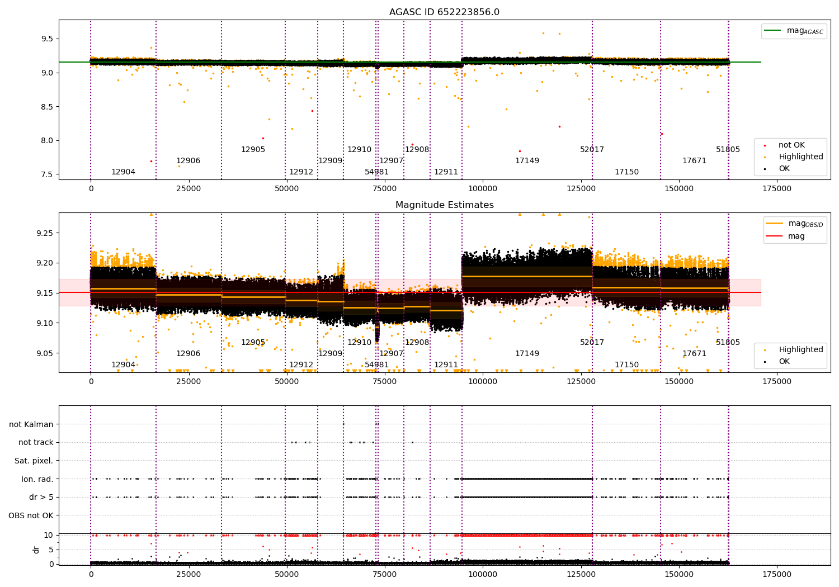This screenshot has height=587, width=839.
Task: Click OBSID label 52017 in AGASC ID plot
Action: [x=592, y=150]
